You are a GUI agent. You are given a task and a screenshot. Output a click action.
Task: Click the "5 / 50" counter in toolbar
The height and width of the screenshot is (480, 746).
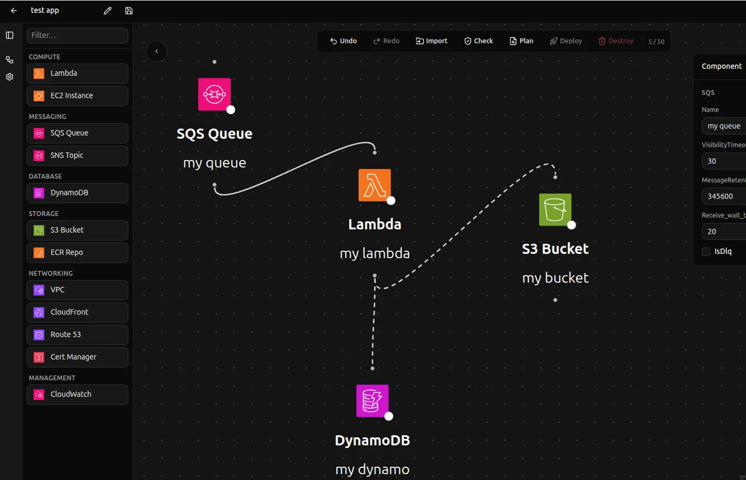click(656, 42)
